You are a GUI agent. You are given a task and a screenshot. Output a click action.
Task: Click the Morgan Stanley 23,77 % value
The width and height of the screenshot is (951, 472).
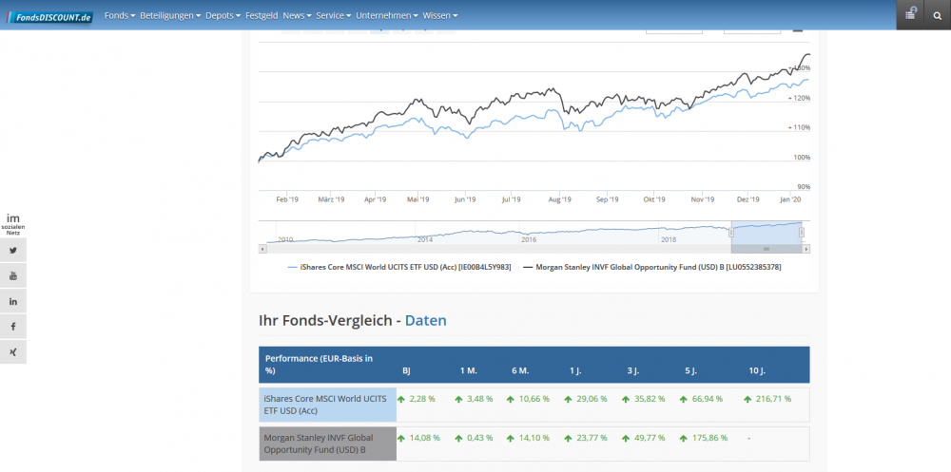592,438
